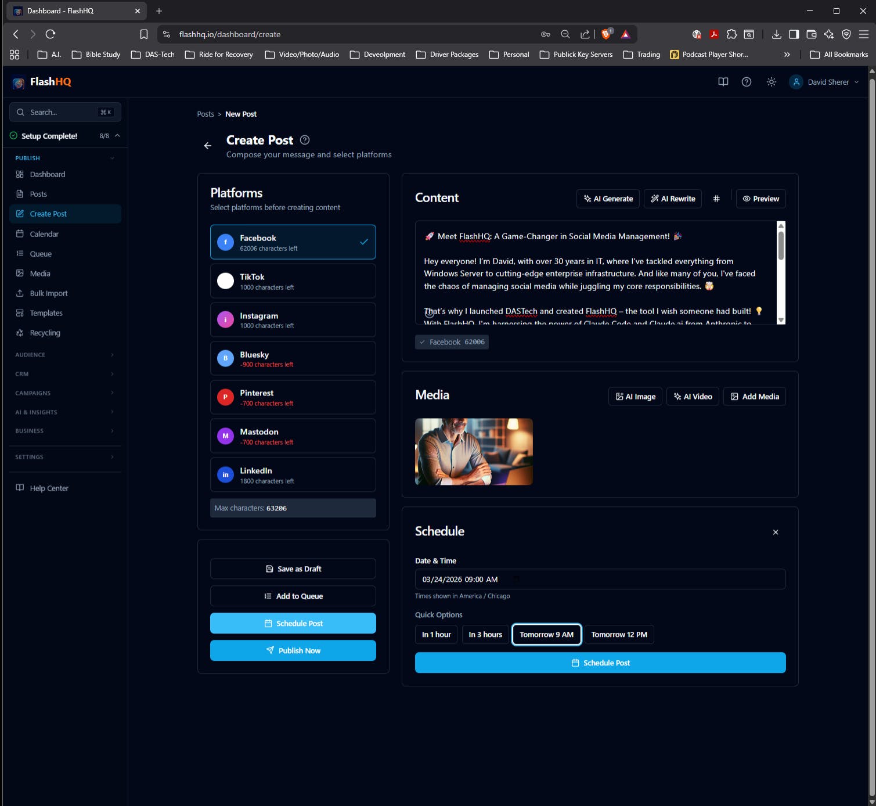Select the TikTok platform

(x=293, y=281)
